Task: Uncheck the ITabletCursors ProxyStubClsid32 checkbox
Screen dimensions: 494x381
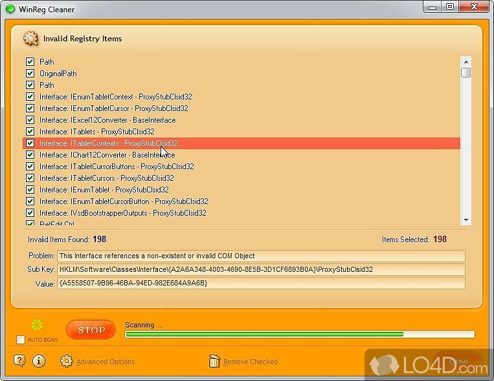Action: pyautogui.click(x=30, y=178)
